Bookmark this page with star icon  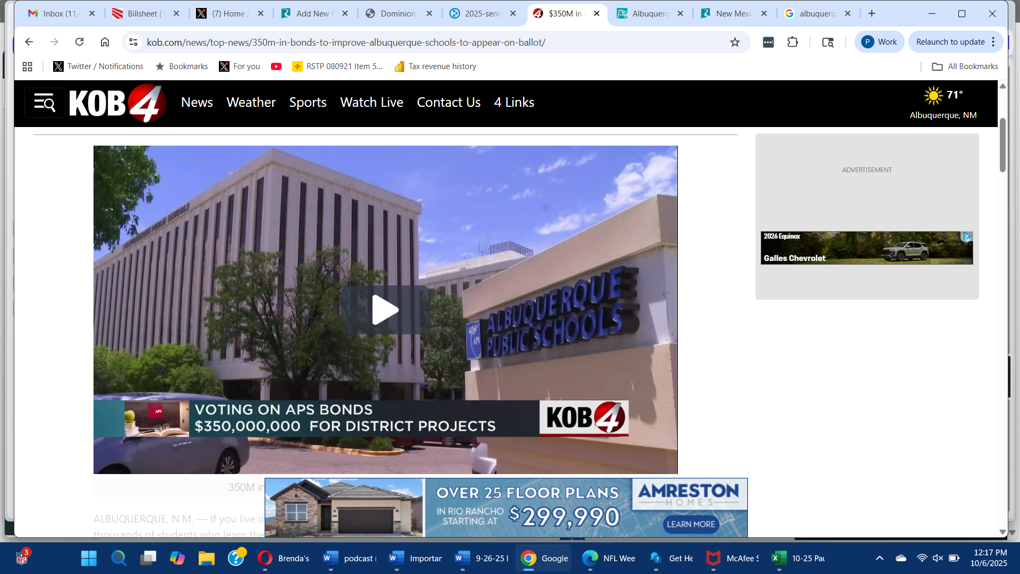pyautogui.click(x=735, y=42)
